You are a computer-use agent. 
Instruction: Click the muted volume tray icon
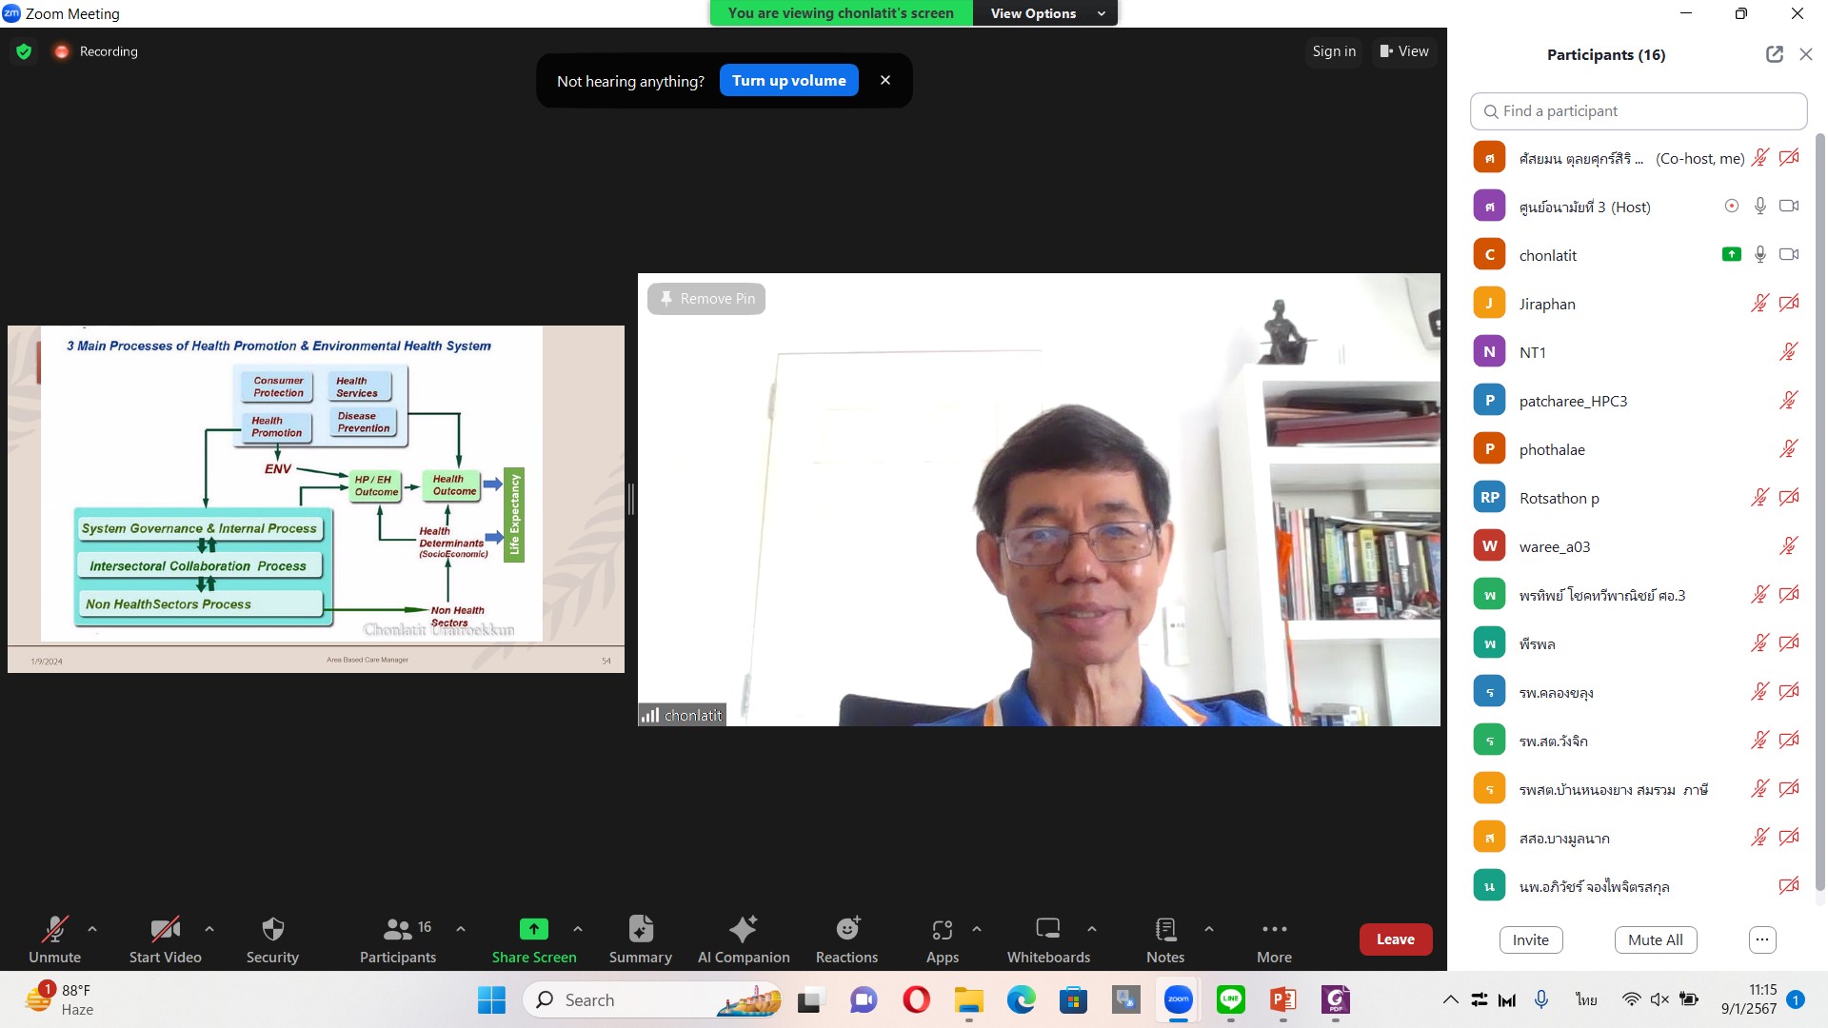click(1659, 999)
